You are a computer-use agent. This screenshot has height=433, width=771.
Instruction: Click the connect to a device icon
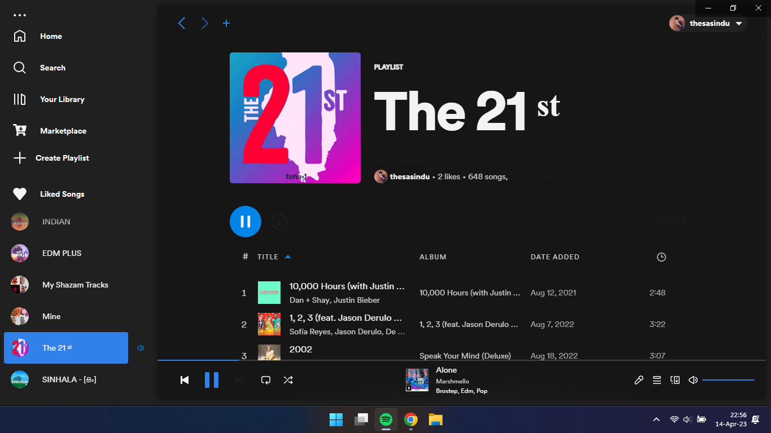click(675, 380)
